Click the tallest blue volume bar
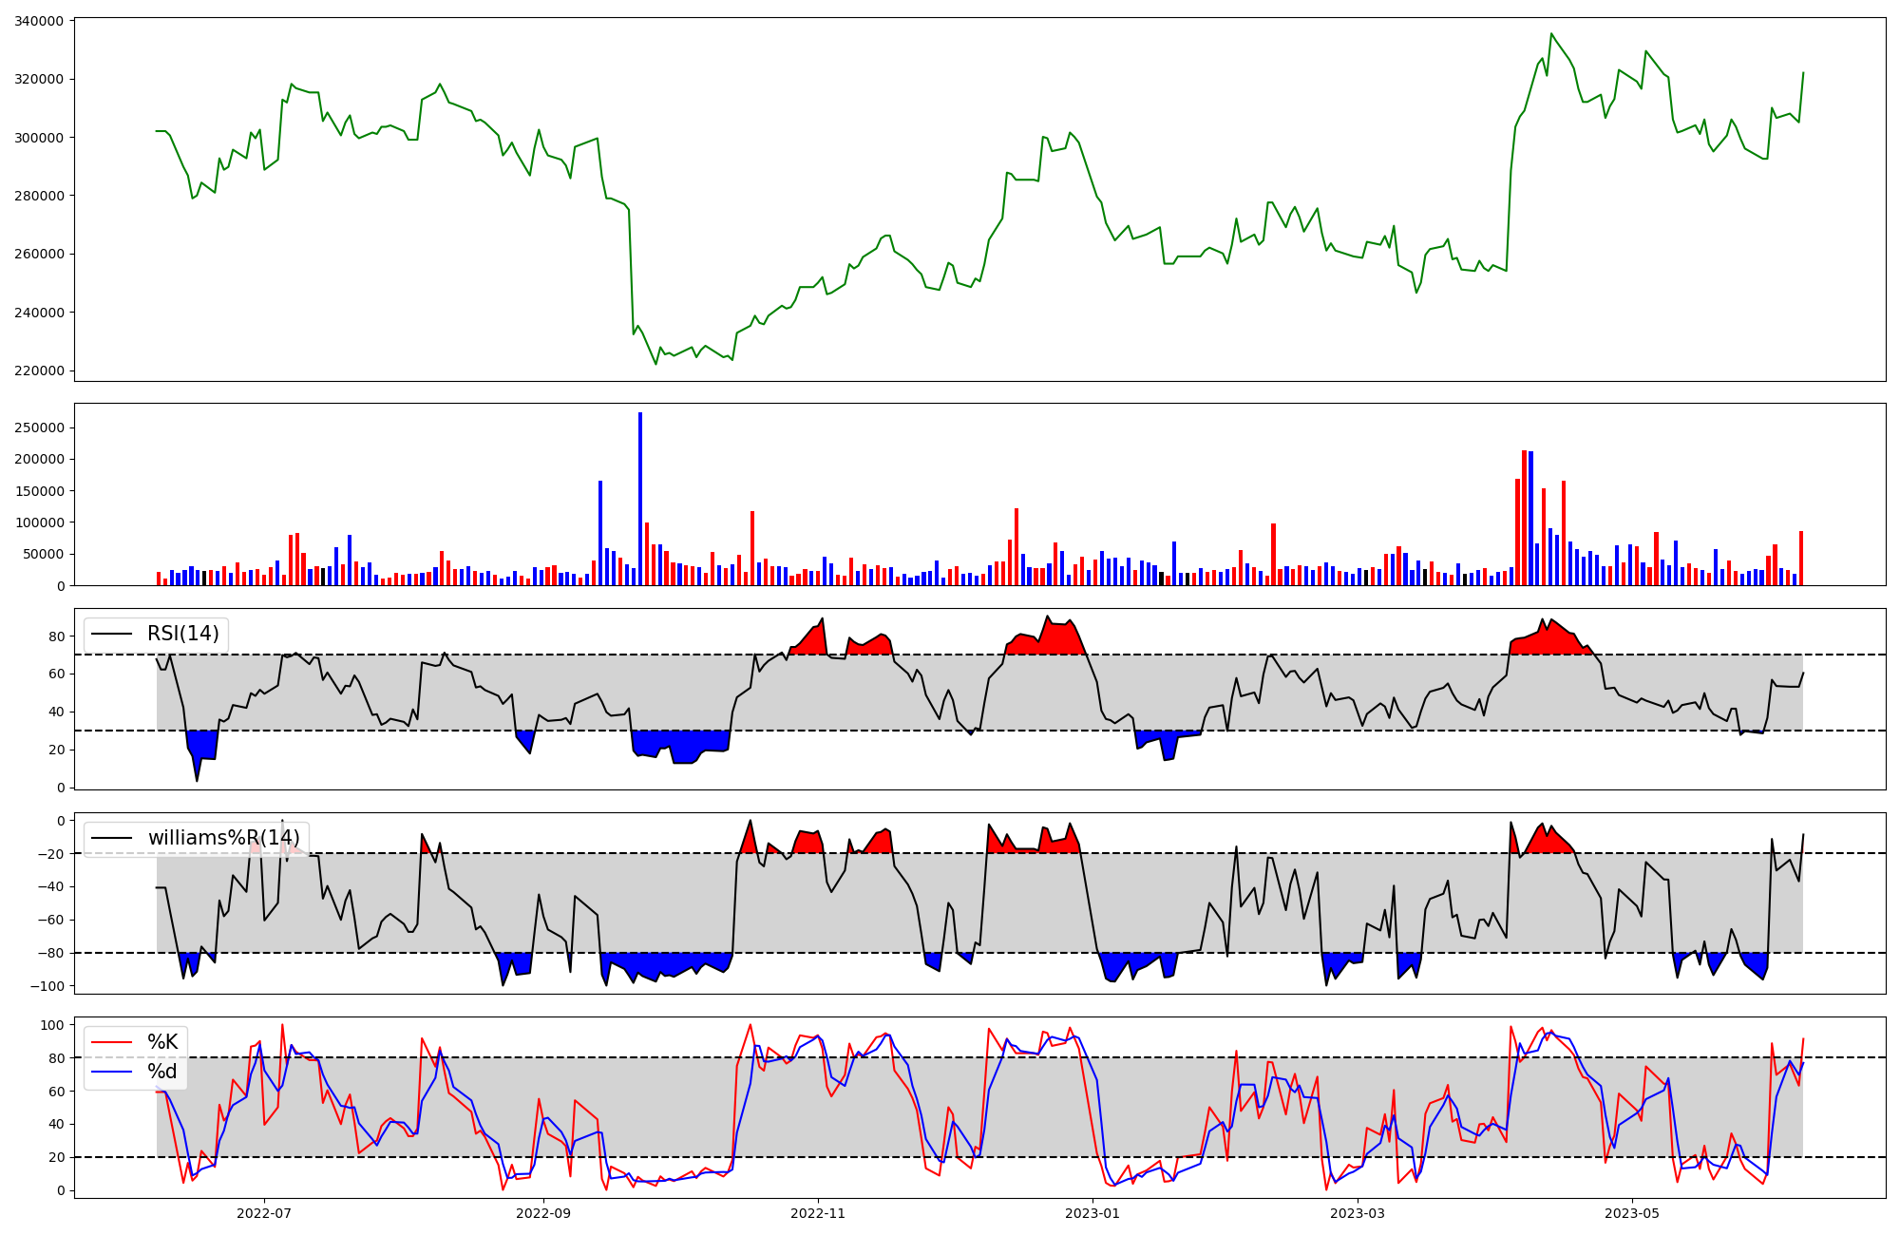This screenshot has height=1235, width=1900. point(640,499)
